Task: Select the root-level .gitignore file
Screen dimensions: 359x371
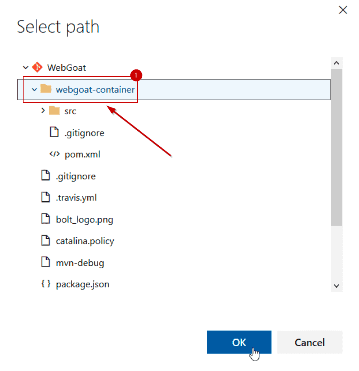Action: (x=76, y=176)
